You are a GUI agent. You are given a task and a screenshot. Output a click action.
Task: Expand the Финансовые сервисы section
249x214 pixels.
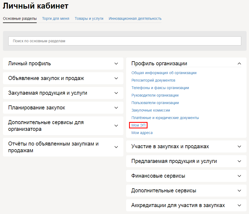(x=186, y=176)
